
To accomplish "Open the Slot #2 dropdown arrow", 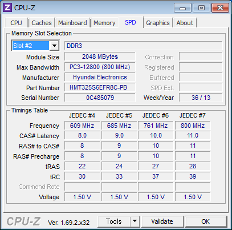I will (x=54, y=46).
